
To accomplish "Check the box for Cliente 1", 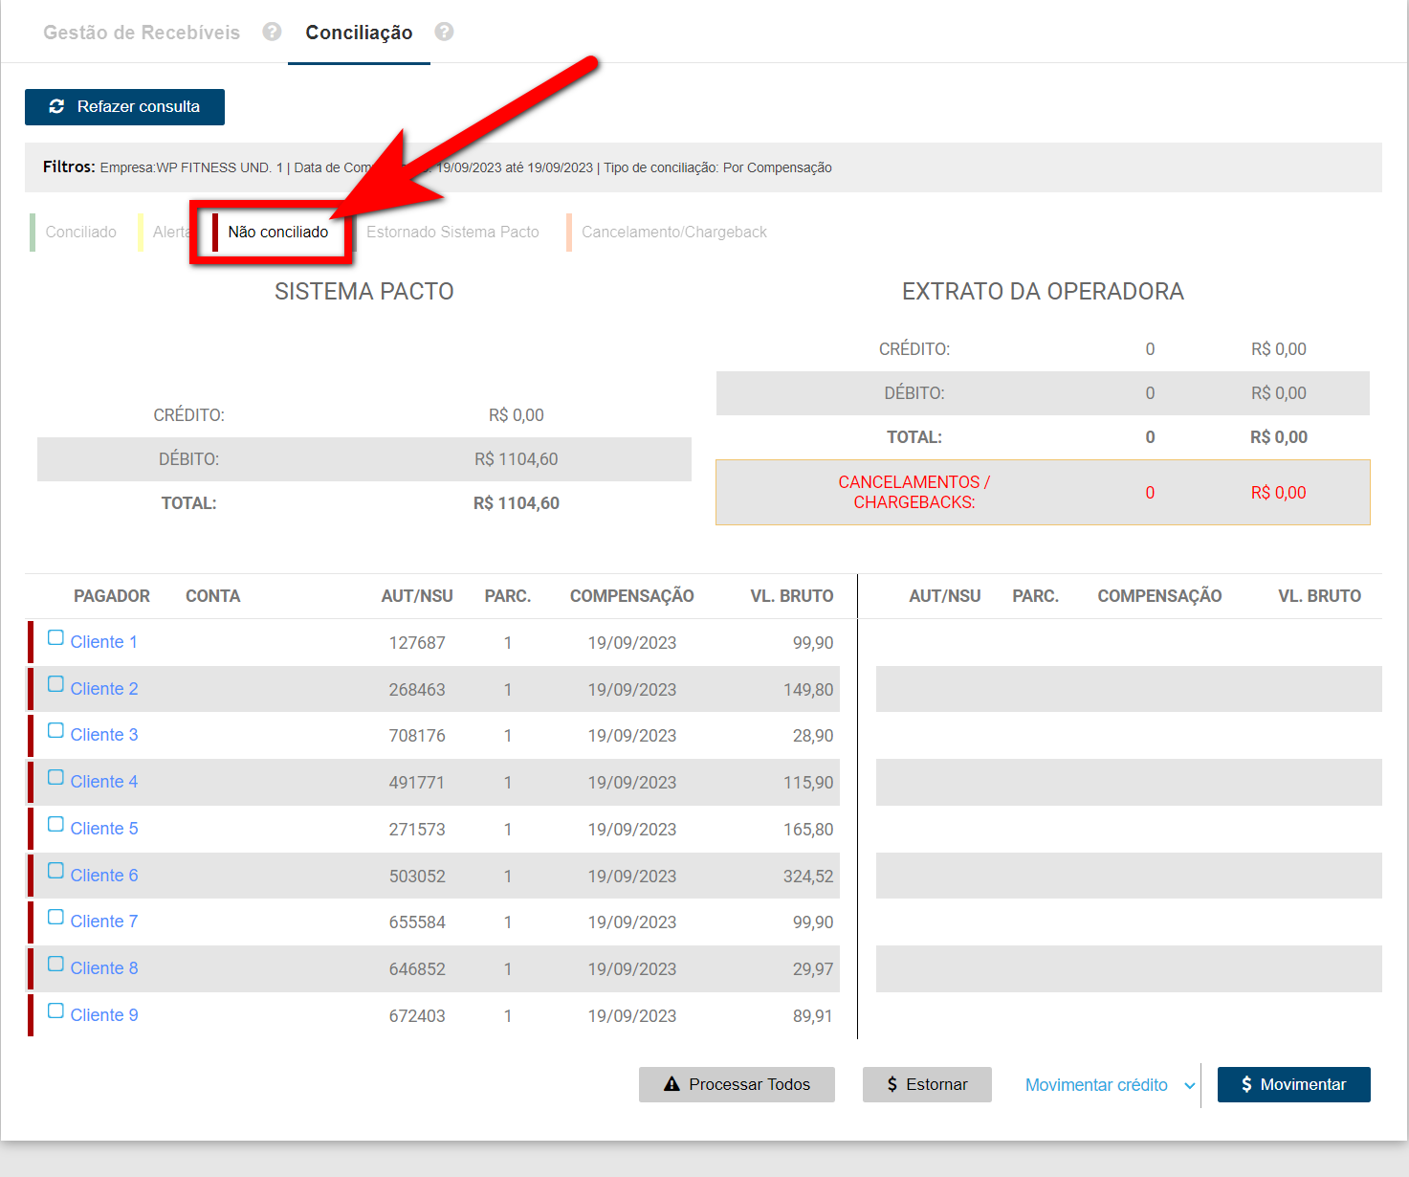I will (x=56, y=638).
